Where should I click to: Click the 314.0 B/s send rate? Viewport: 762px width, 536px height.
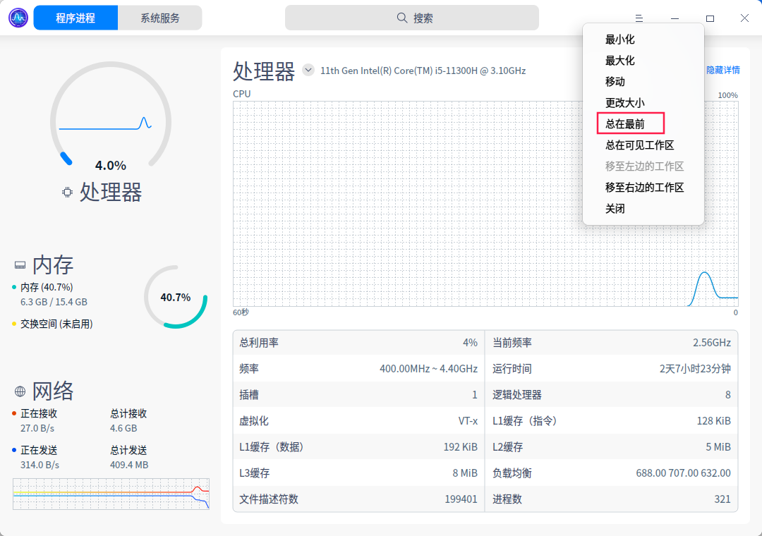[40, 465]
